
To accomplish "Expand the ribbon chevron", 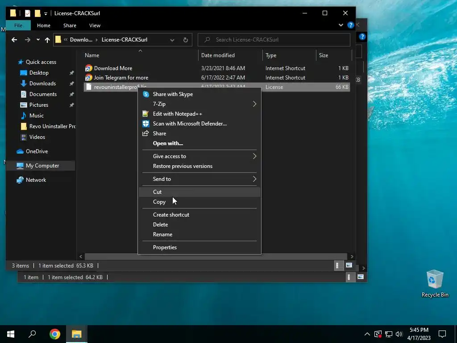I will coord(341,25).
